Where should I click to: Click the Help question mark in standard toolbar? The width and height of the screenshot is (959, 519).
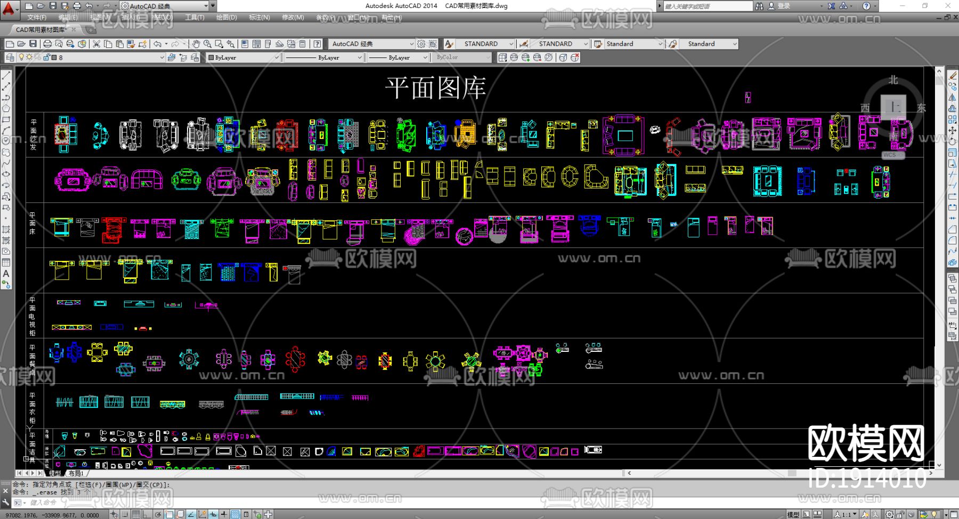pyautogui.click(x=318, y=44)
